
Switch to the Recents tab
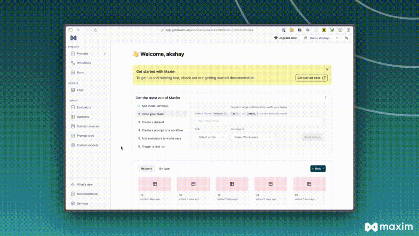146,168
